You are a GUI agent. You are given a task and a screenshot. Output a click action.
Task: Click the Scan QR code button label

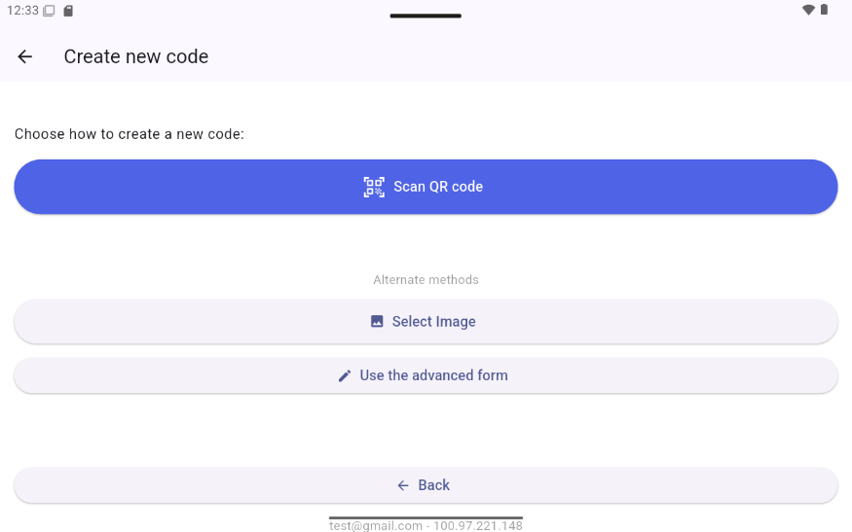coord(438,187)
